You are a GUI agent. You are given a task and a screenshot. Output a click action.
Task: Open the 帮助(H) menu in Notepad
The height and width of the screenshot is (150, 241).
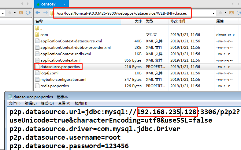(81, 103)
